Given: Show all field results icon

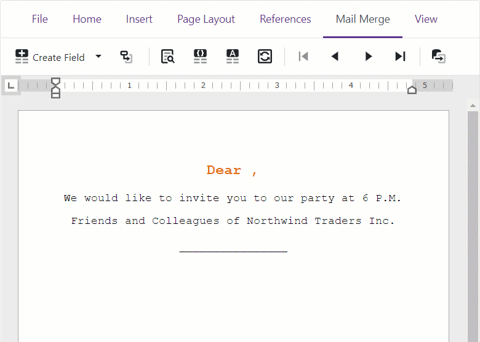Looking at the screenshot, I should point(233,57).
